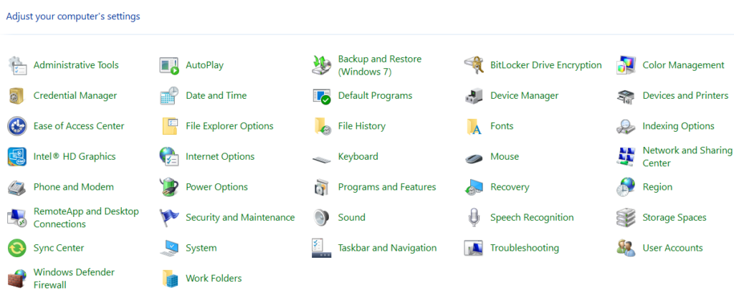Image resolution: width=734 pixels, height=298 pixels.
Task: Go to Programs and Features link
Action: (386, 187)
